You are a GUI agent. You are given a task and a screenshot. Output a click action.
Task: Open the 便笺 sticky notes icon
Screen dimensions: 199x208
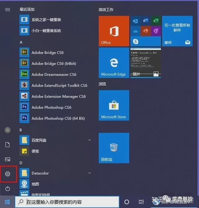click(x=24, y=151)
